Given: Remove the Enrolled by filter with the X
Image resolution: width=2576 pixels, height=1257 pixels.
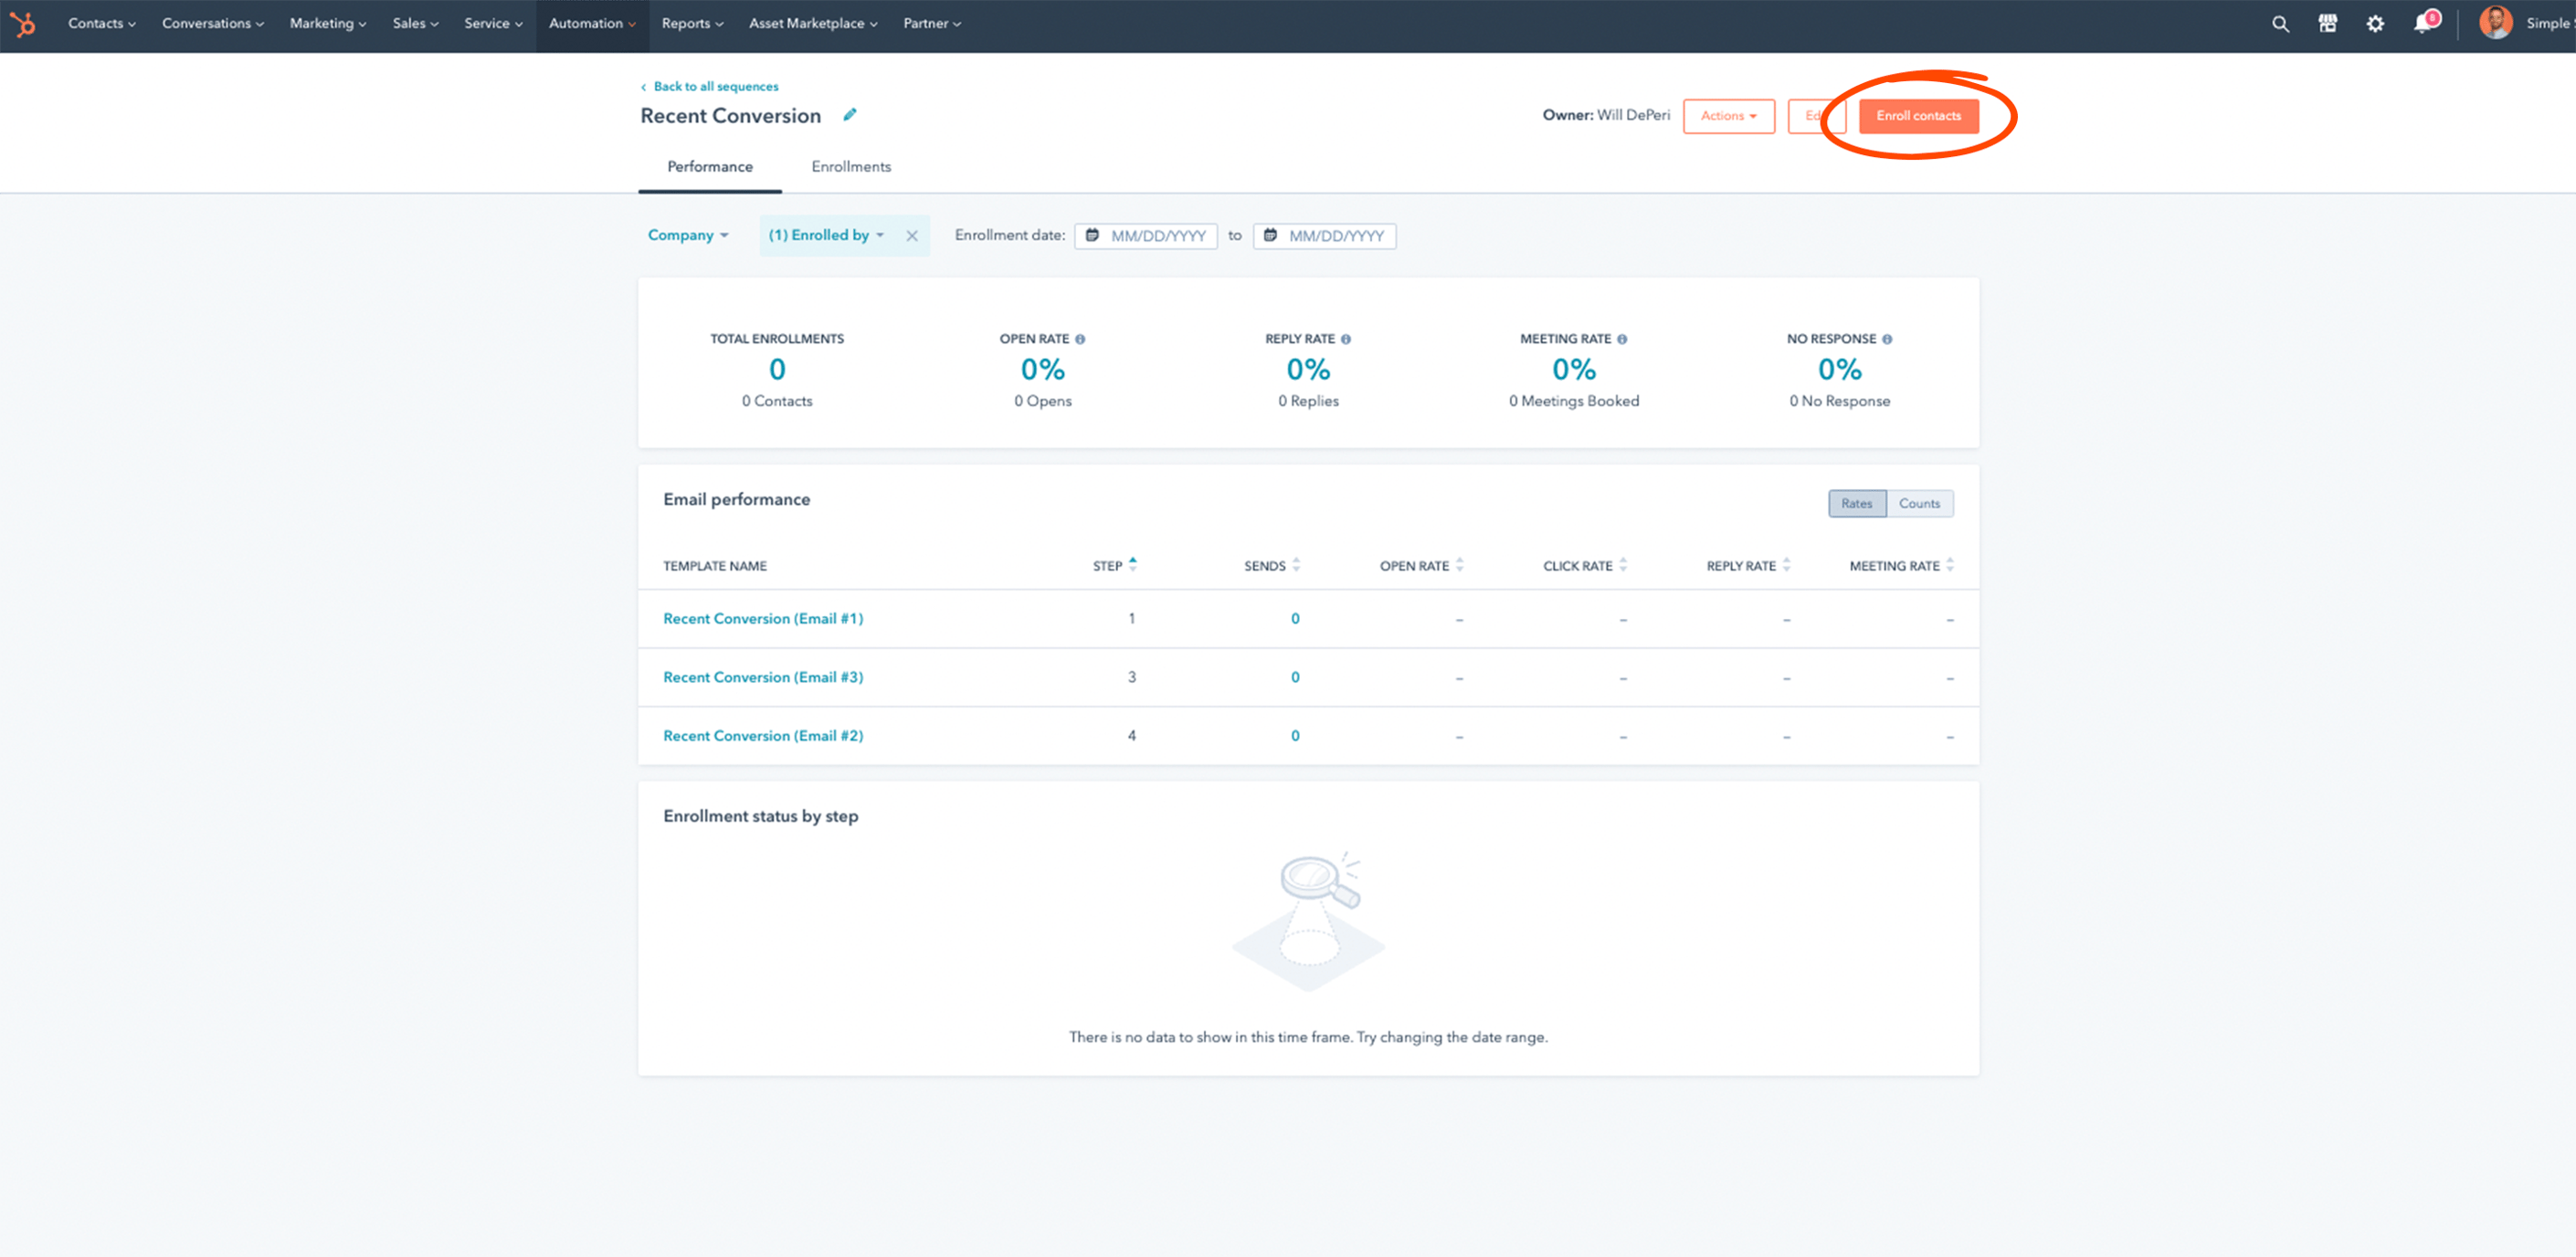Looking at the screenshot, I should (x=911, y=235).
